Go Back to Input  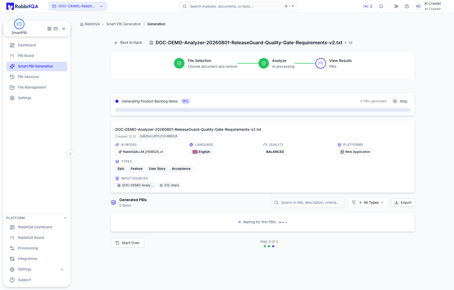tap(128, 42)
